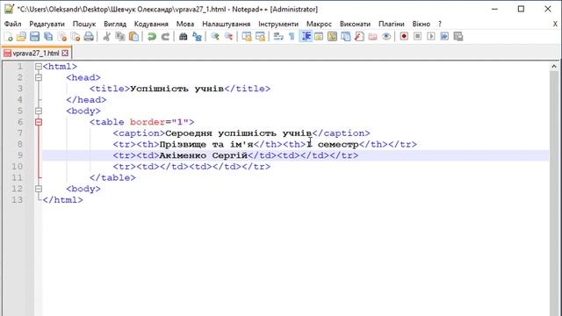Collapse the html fold on line 1
562x316 pixels.
[39, 67]
